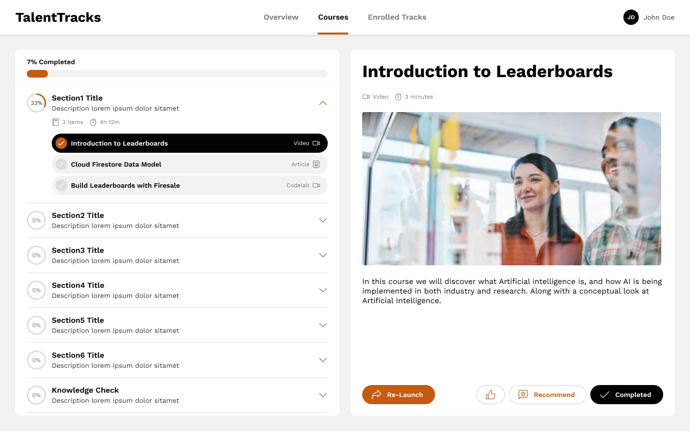This screenshot has height=431, width=690.
Task: Check the Build Leaderboards with Firesale circle
Action: pos(61,185)
